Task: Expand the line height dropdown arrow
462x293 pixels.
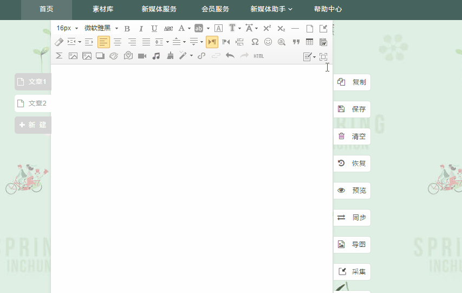Action: coord(167,42)
